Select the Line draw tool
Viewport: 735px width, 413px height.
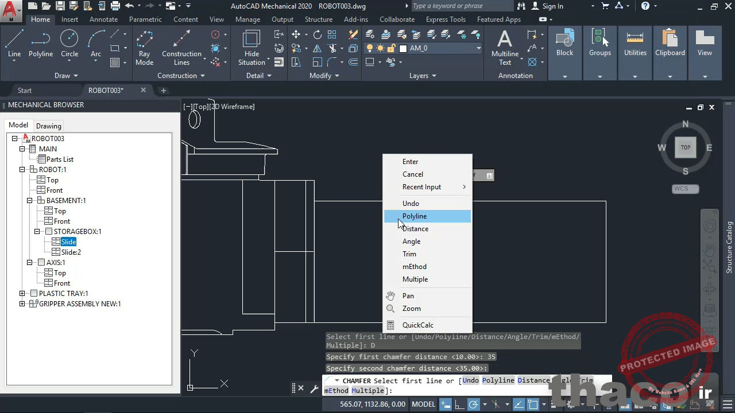14,44
